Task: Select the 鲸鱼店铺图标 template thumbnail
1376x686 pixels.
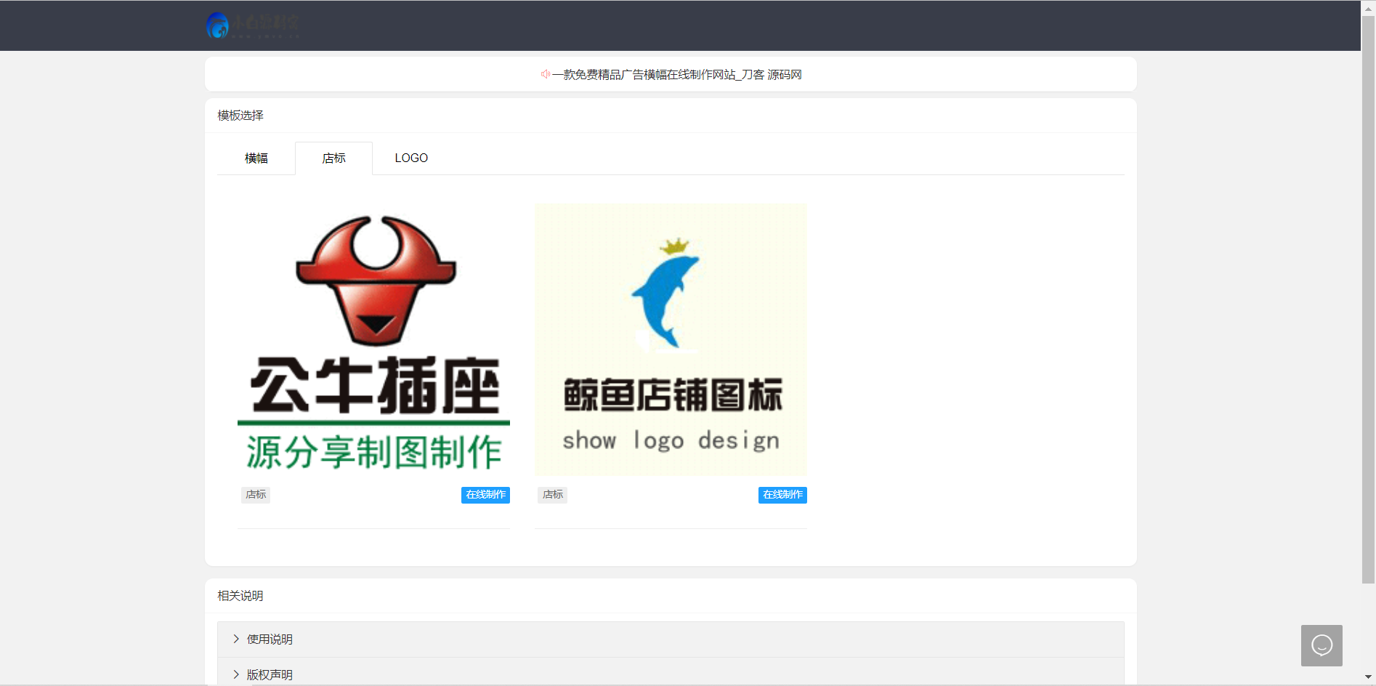Action: [x=670, y=339]
